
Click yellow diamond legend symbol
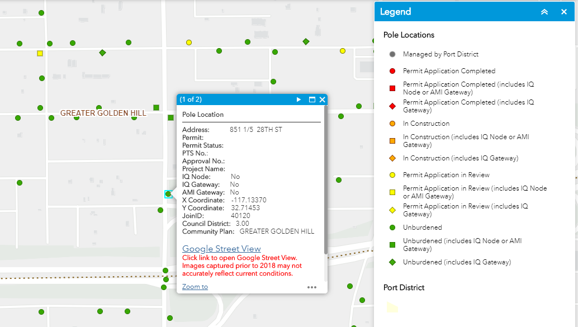click(x=392, y=210)
